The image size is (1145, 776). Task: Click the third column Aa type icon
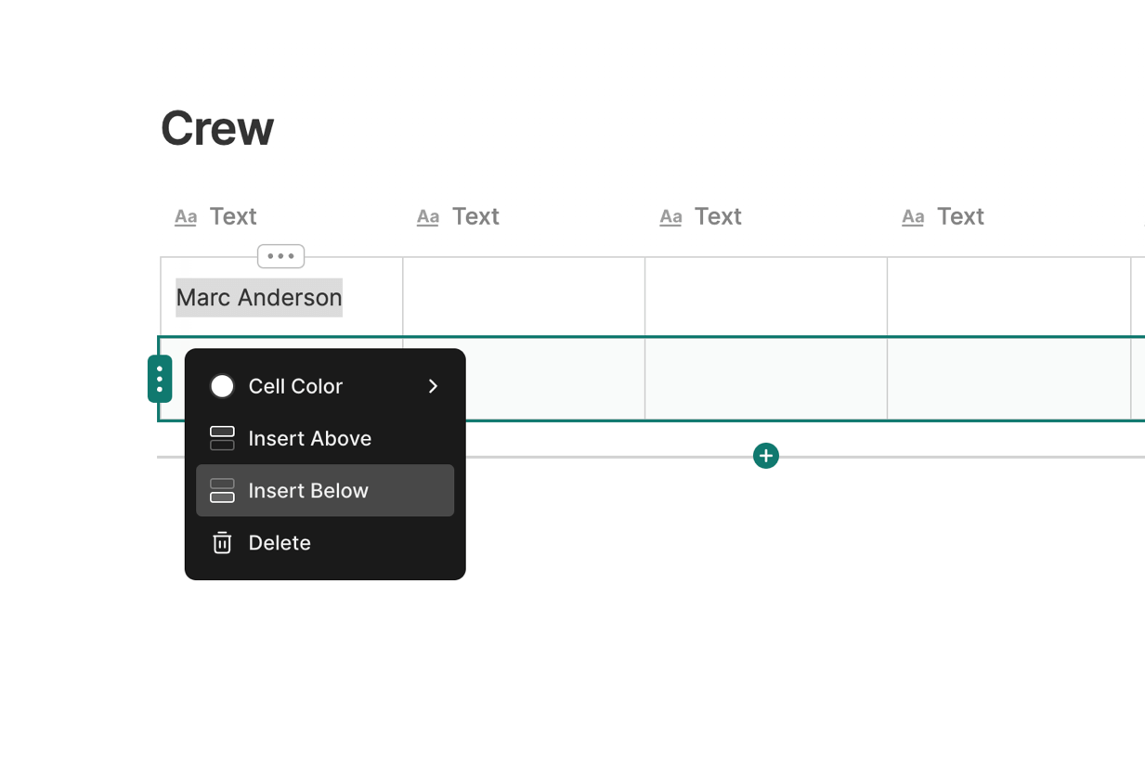[670, 217]
